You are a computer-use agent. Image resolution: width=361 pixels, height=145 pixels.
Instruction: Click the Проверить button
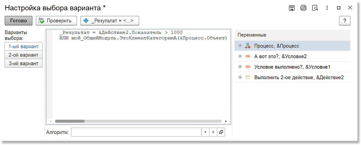pyautogui.click(x=57, y=20)
